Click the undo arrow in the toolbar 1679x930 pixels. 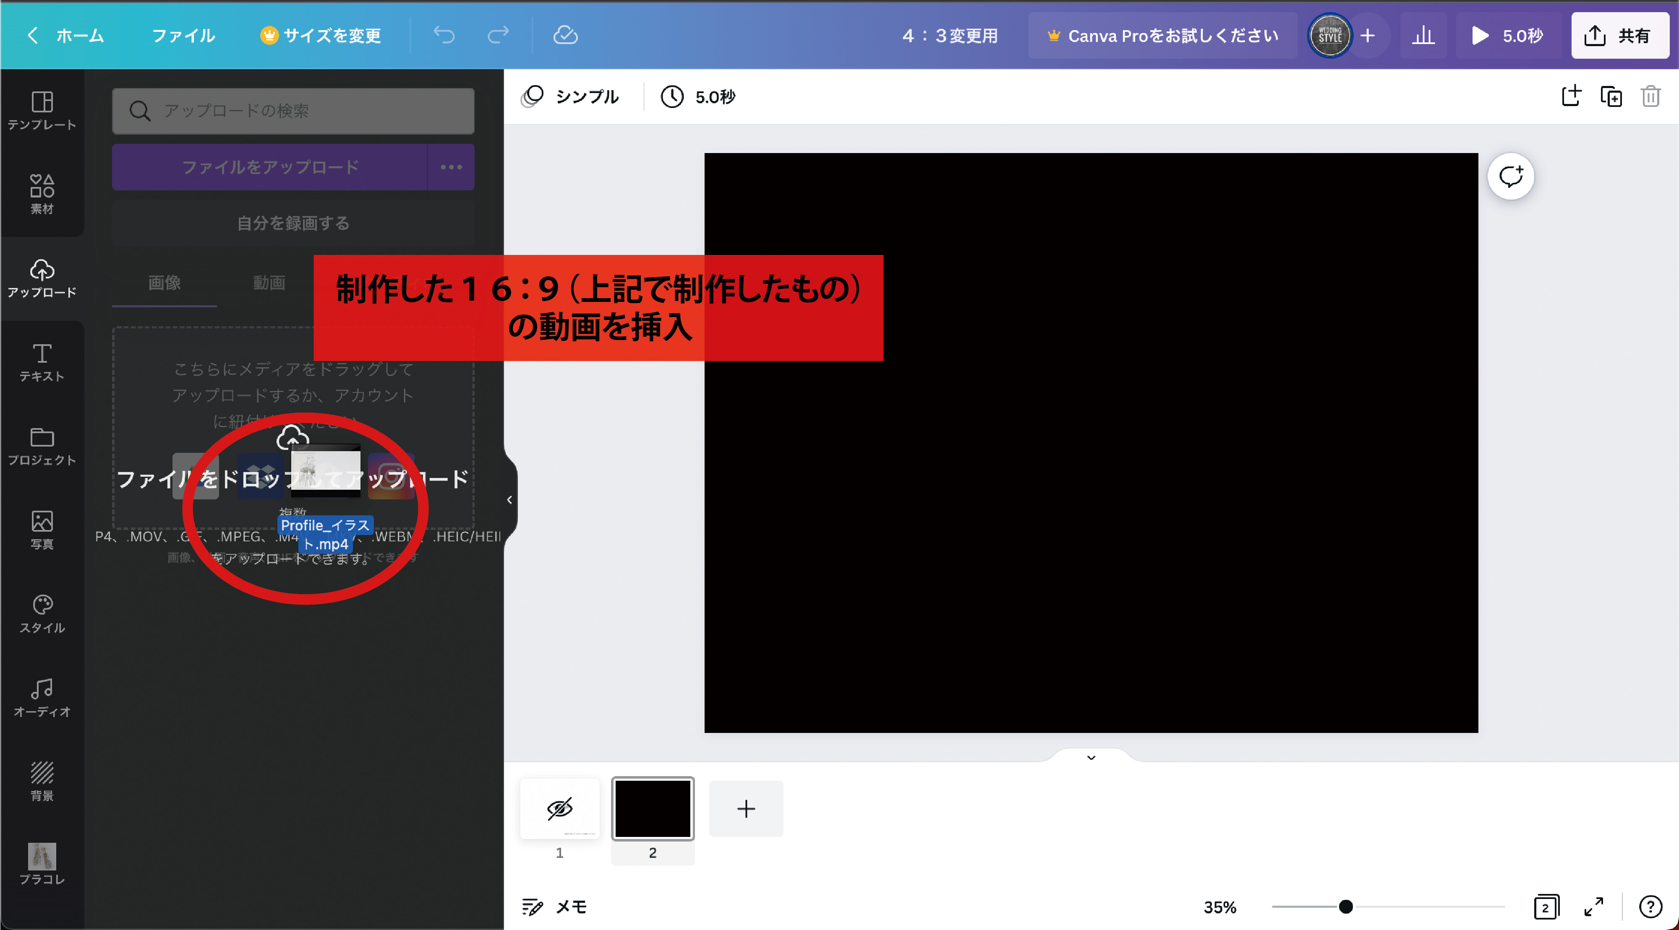coord(444,36)
